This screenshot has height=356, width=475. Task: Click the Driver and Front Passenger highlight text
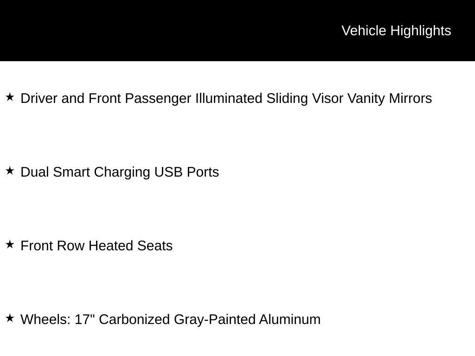point(226,99)
